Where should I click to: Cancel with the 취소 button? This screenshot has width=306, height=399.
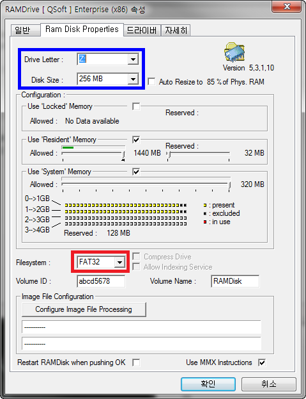(x=269, y=384)
